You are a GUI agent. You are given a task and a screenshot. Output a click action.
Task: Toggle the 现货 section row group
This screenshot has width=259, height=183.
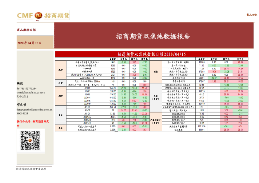[x=60, y=70]
